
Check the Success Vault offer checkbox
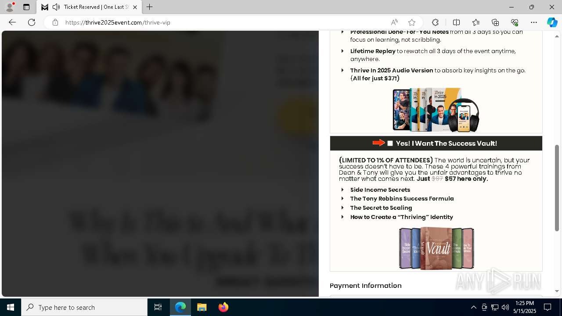tap(390, 144)
